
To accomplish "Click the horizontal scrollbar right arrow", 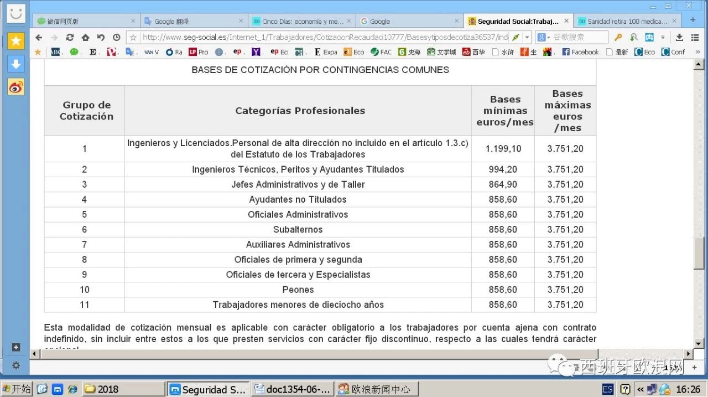I will (689, 354).
